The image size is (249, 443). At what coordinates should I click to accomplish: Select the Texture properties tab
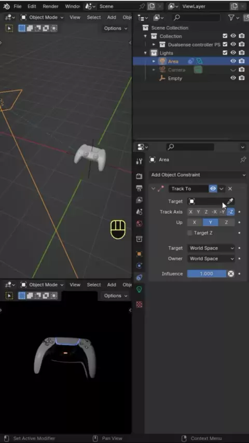point(139,304)
